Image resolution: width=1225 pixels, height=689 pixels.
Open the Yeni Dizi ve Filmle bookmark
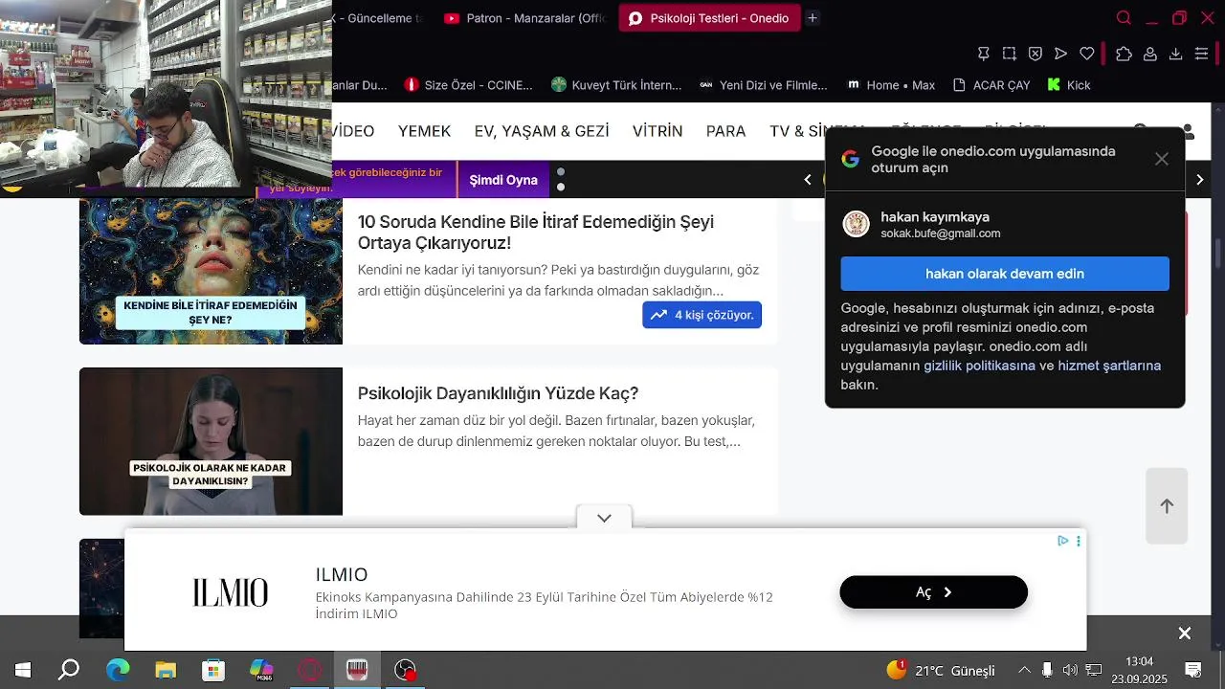tap(763, 85)
